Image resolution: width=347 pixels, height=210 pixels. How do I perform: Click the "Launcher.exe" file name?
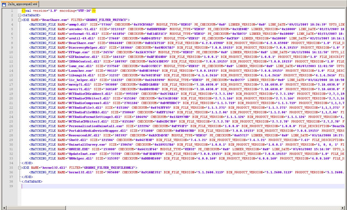[80, 71]
